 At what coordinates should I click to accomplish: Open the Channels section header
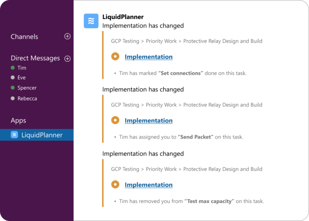click(24, 37)
